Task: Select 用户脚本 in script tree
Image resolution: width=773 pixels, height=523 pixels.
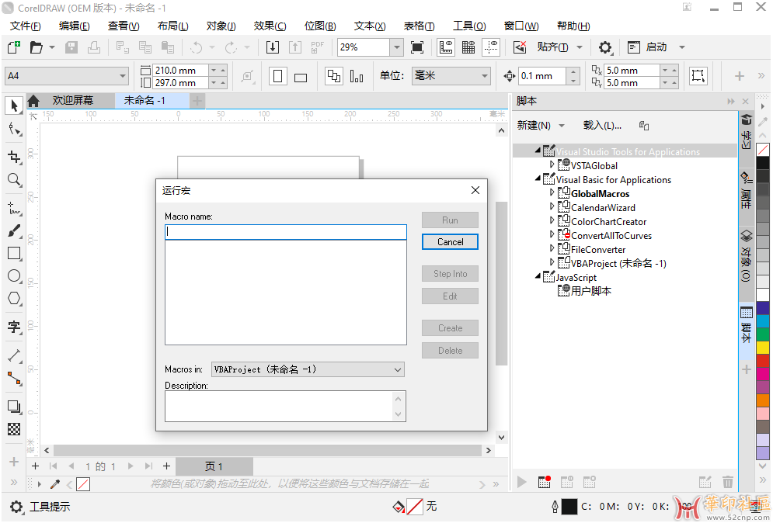Action: [x=590, y=291]
